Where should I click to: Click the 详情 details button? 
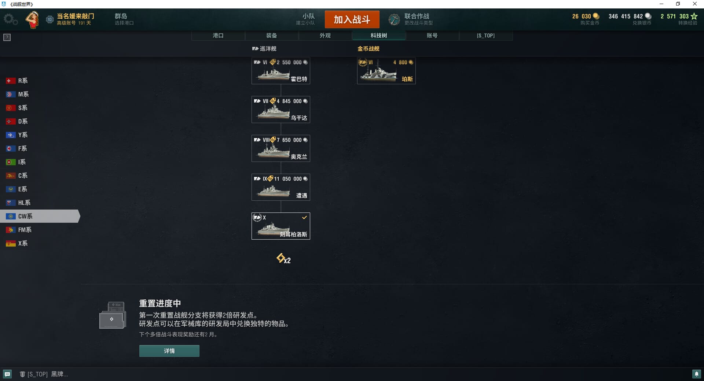pyautogui.click(x=169, y=351)
